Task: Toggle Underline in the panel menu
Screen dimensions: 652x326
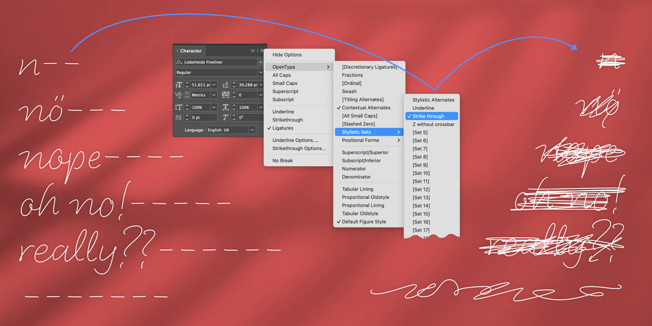Action: coord(283,112)
